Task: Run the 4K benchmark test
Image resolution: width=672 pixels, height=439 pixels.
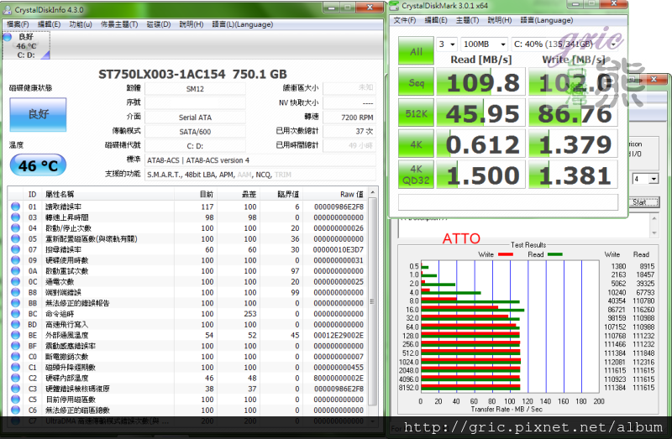Action: [416, 144]
